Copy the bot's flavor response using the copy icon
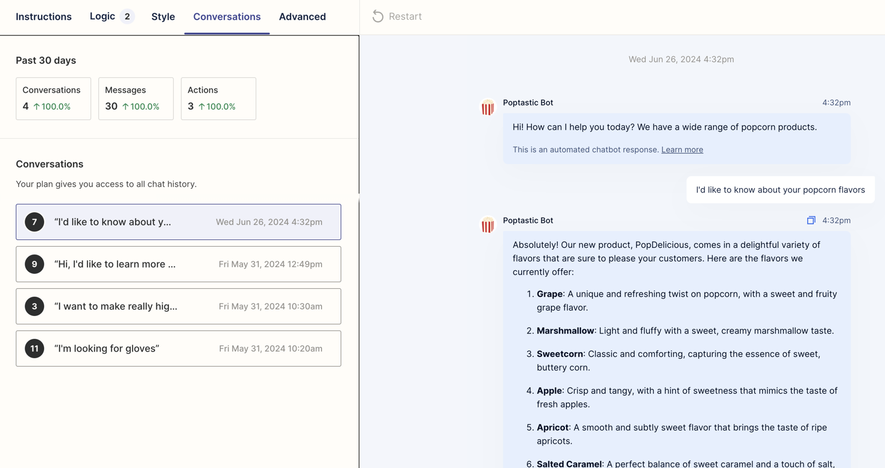 coord(811,220)
